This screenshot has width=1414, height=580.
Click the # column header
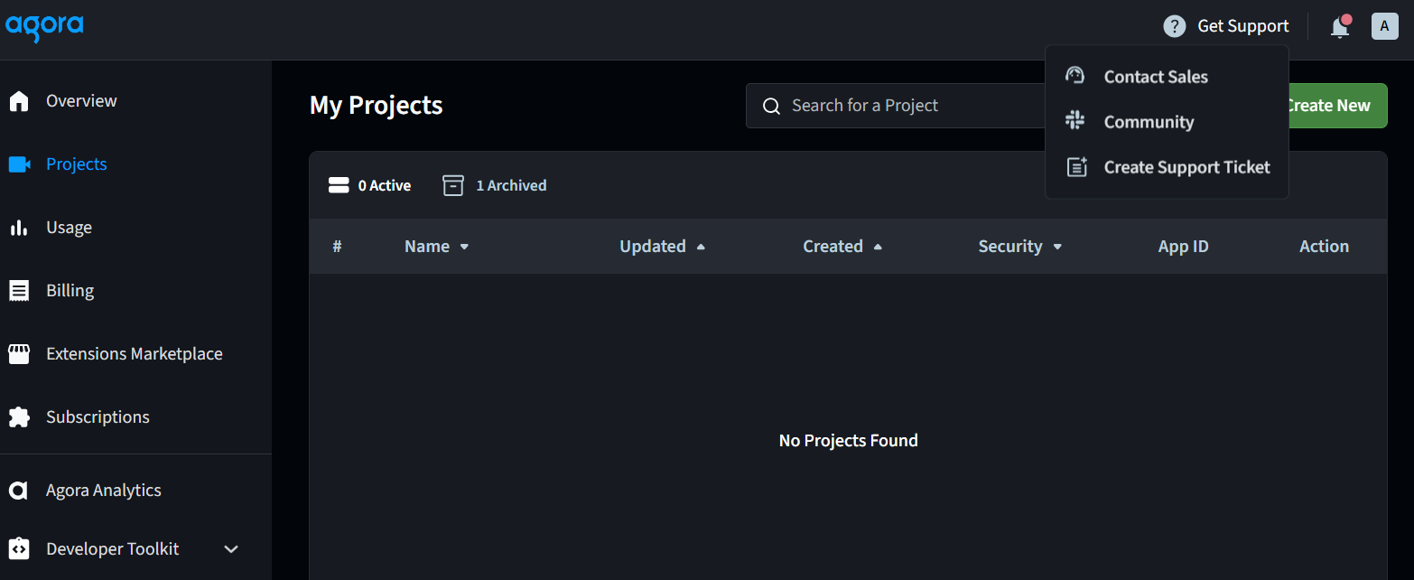pyautogui.click(x=337, y=247)
